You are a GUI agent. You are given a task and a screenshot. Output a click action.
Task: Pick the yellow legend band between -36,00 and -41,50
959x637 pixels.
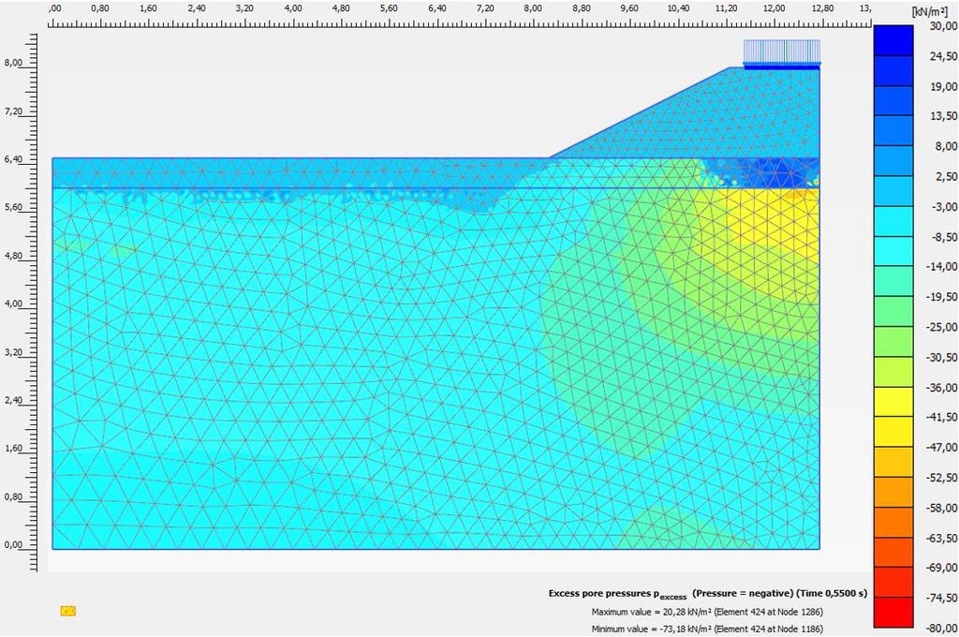click(x=893, y=402)
